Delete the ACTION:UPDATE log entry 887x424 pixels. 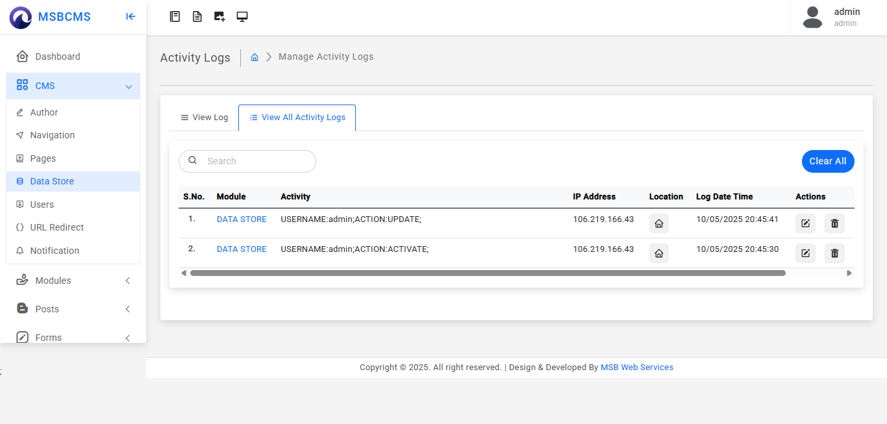834,223
